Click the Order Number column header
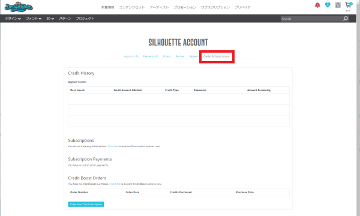Image resolution: width=360 pixels, height=216 pixels. [79, 193]
